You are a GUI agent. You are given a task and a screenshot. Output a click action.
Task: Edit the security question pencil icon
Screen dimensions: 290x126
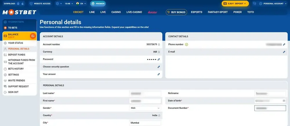(x=159, y=67)
